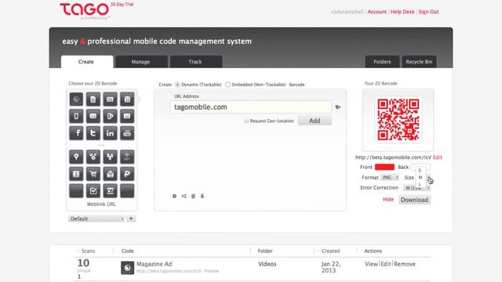Click the shuffle arrows icon below URL area

point(184,196)
